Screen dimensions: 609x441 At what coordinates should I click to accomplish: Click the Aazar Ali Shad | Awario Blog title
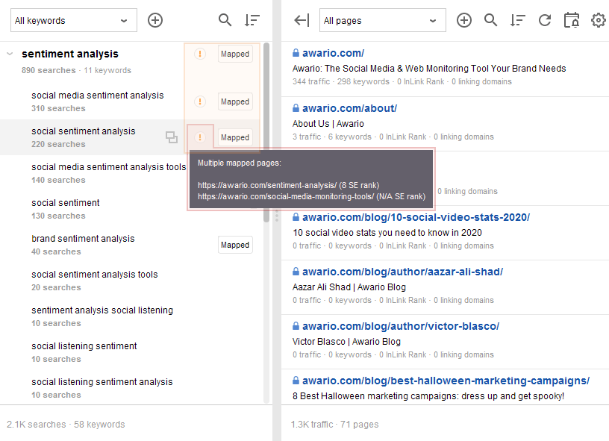coord(349,287)
